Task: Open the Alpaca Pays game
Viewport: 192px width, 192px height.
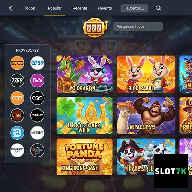Action: pyautogui.click(x=146, y=115)
